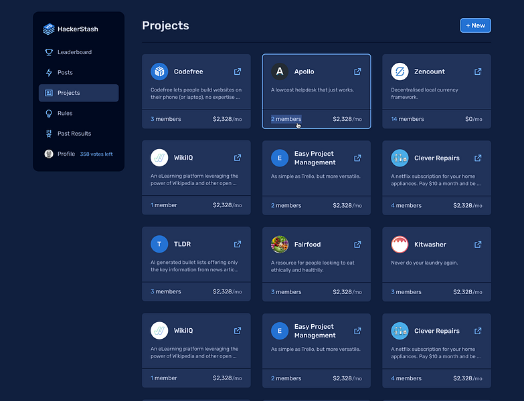The height and width of the screenshot is (401, 524).
Task: Open Kitwasher's external link icon
Action: click(478, 245)
